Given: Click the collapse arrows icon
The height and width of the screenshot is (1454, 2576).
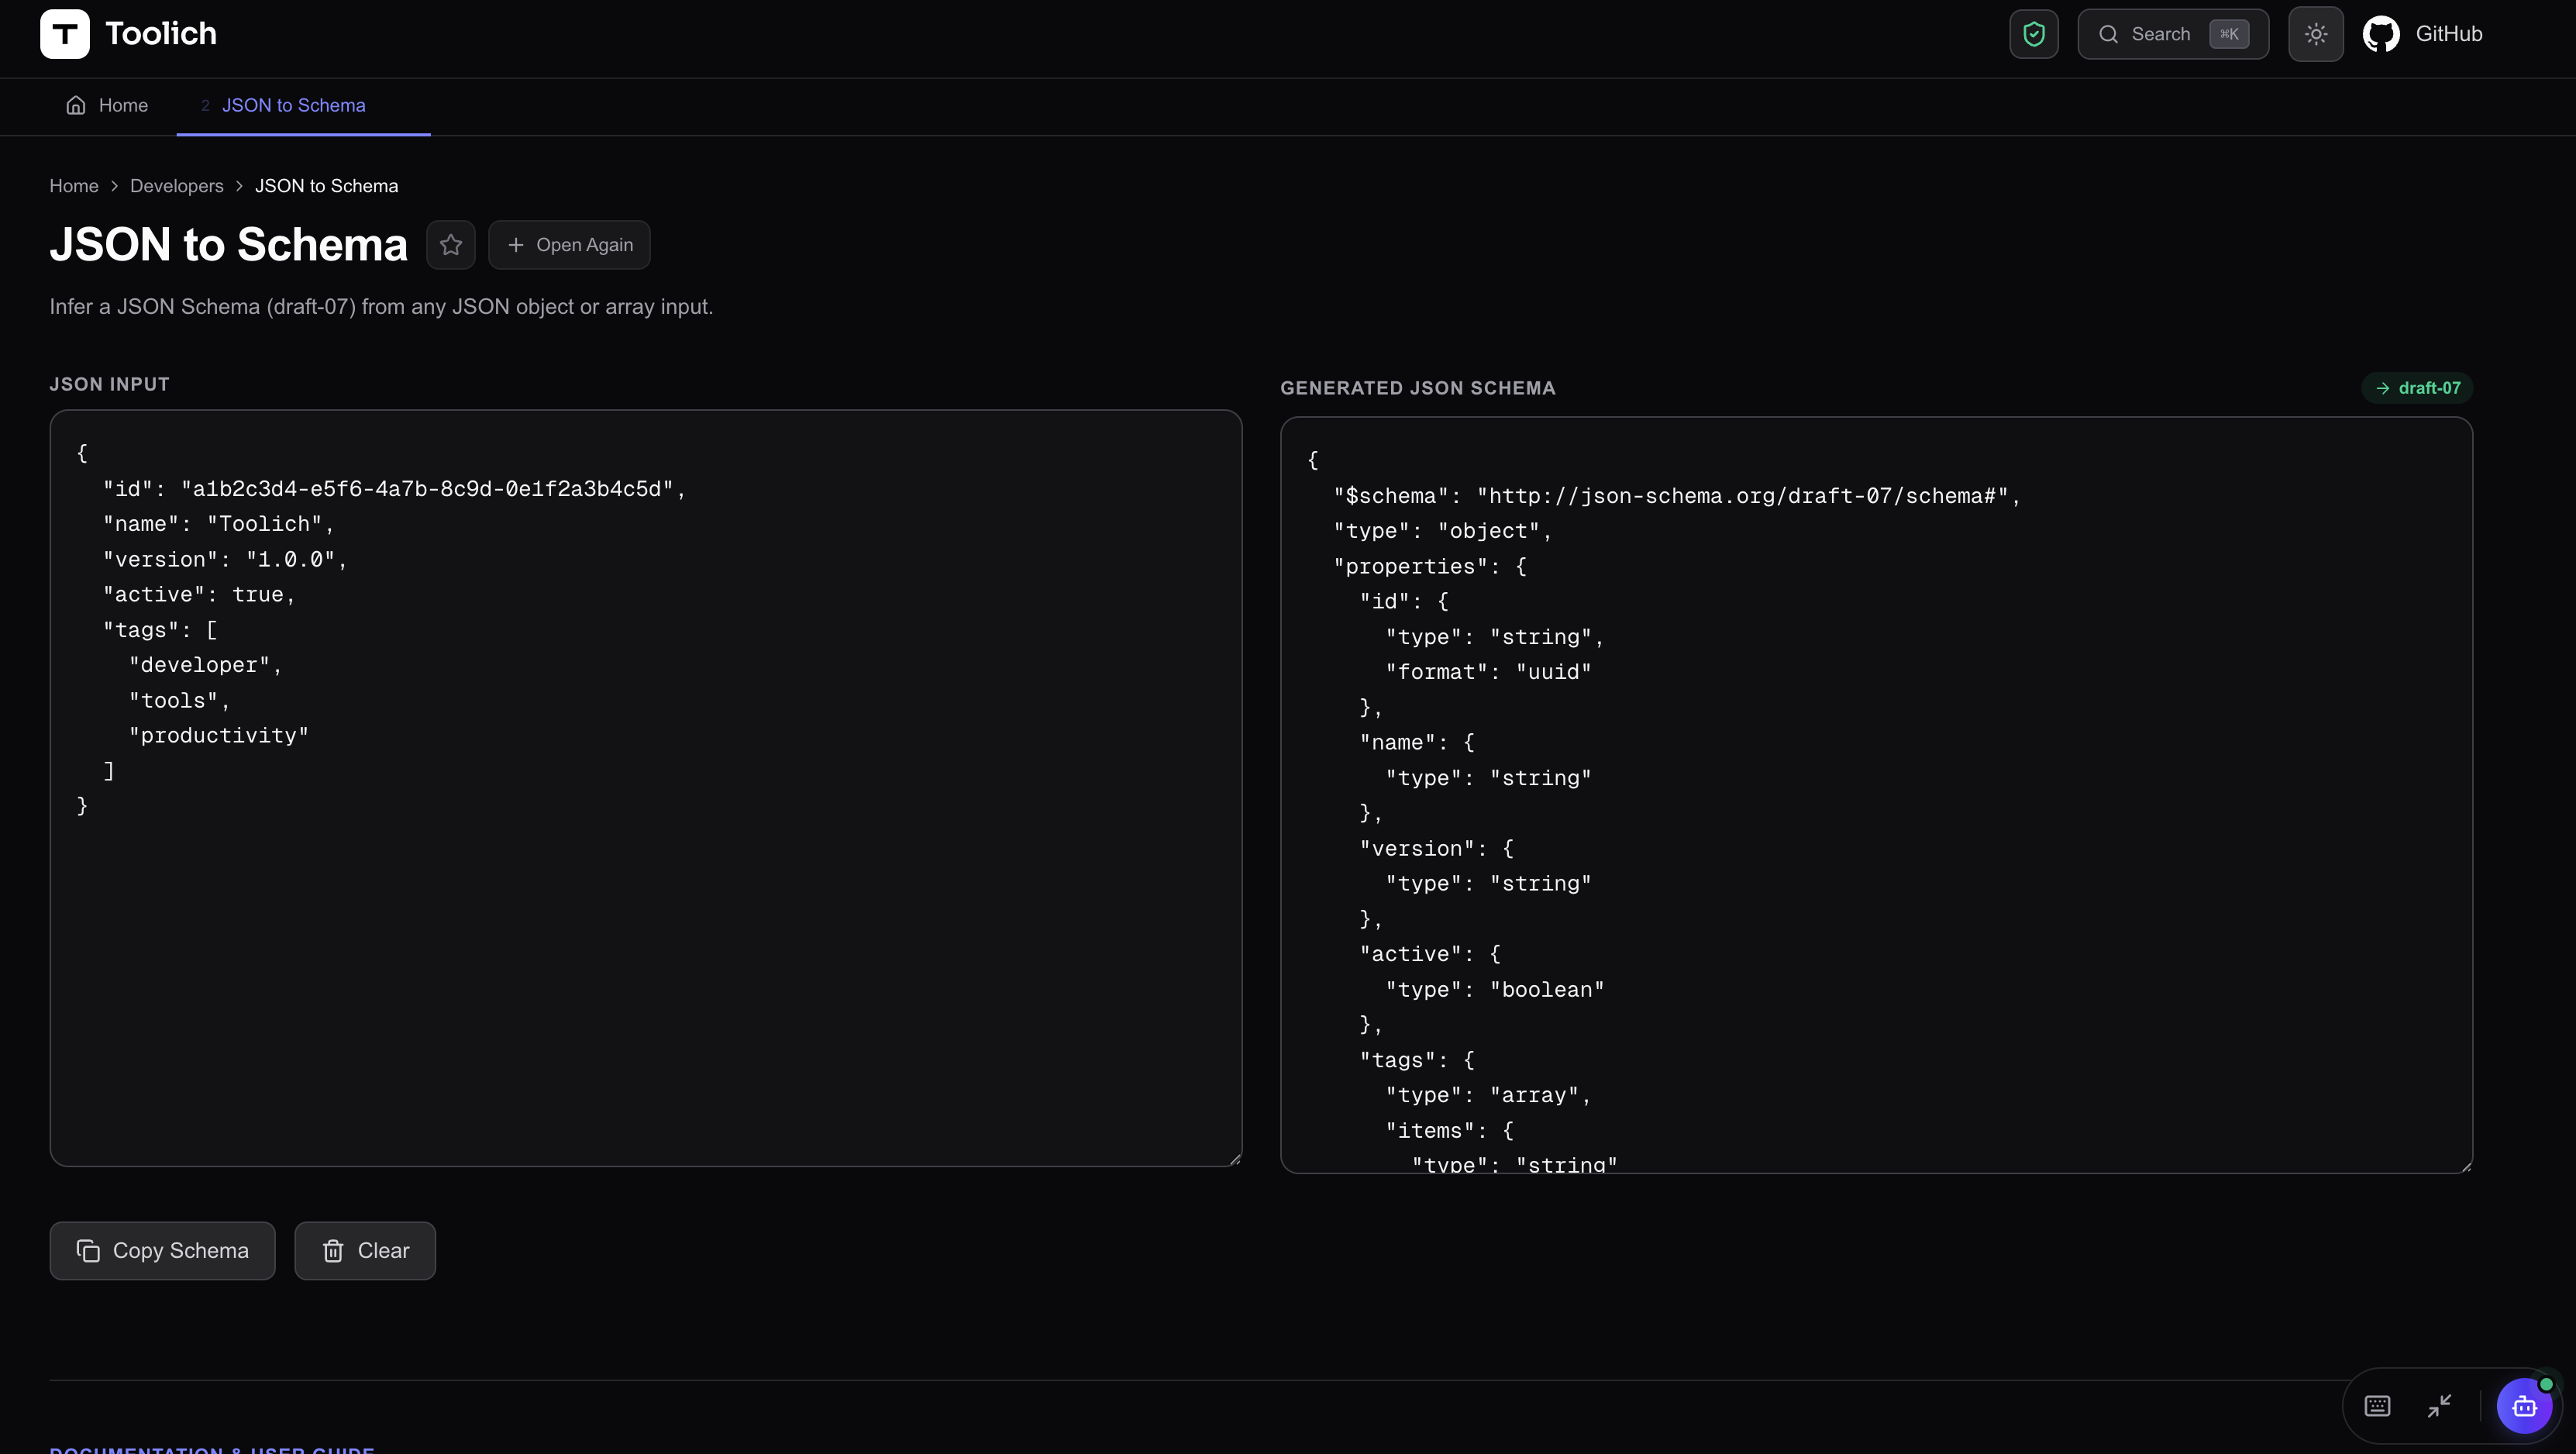Looking at the screenshot, I should (2440, 1406).
